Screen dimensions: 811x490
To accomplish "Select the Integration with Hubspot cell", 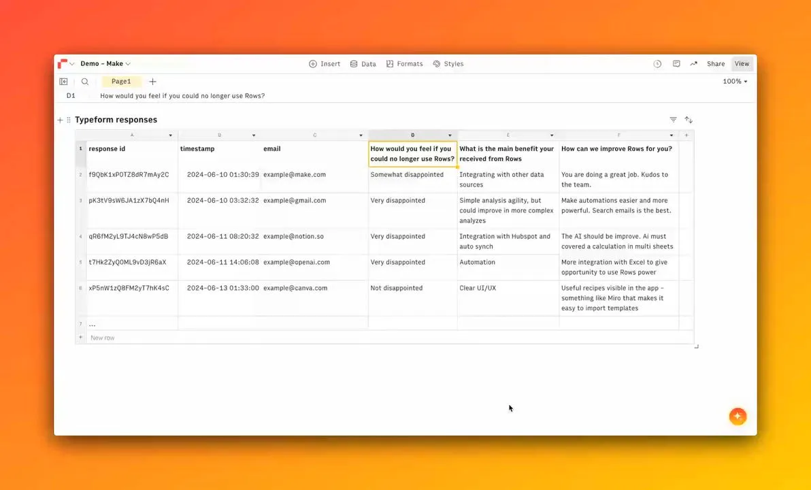I will click(x=508, y=241).
